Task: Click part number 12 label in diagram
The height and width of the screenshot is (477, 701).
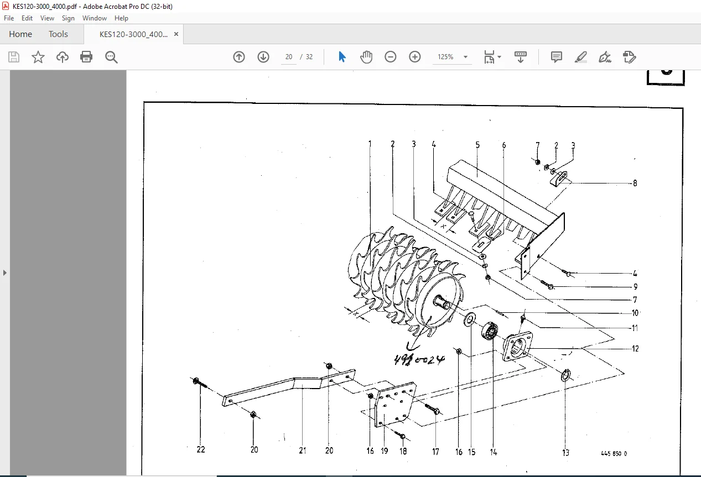Action: click(635, 349)
